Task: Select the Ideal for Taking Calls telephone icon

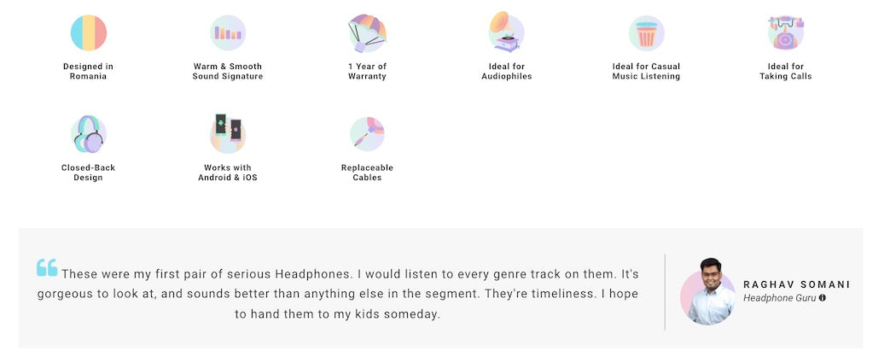Action: pos(786,32)
